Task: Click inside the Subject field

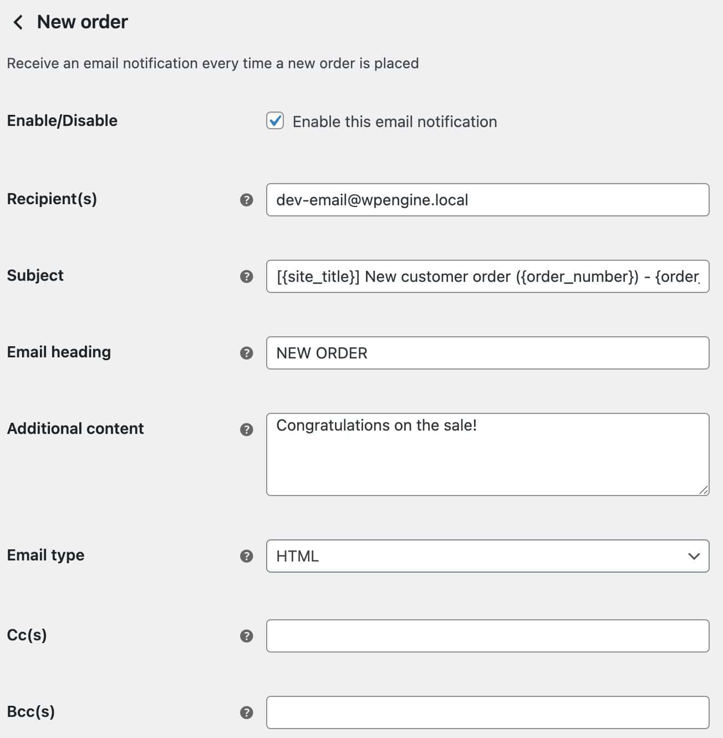Action: tap(488, 276)
